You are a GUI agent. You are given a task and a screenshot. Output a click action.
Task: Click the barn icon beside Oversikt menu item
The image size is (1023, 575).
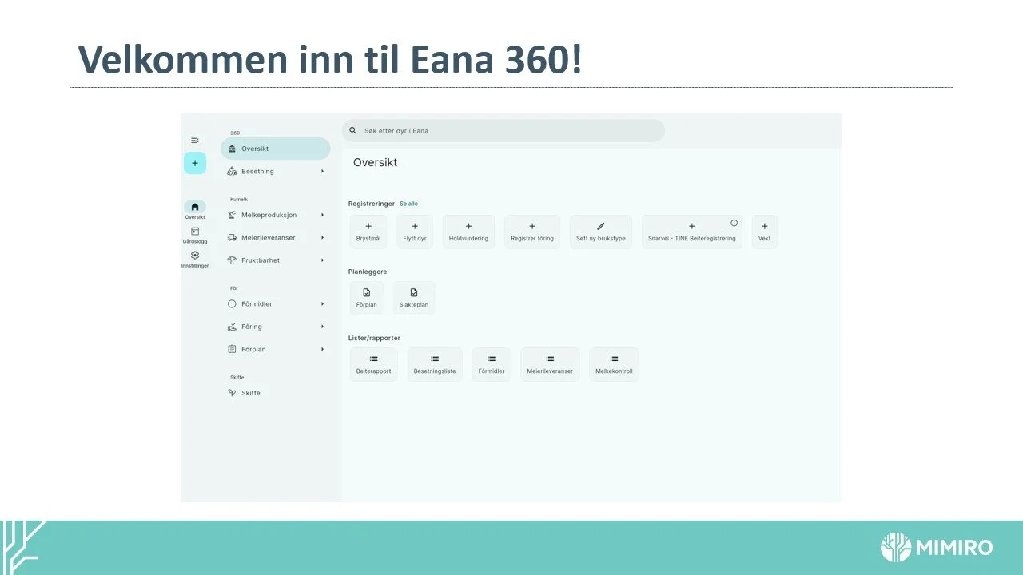(x=233, y=149)
